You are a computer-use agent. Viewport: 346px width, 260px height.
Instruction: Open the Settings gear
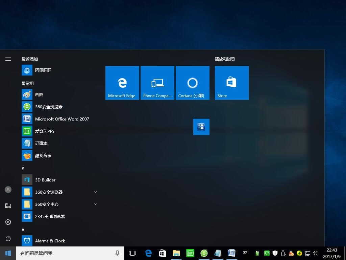pos(8,222)
